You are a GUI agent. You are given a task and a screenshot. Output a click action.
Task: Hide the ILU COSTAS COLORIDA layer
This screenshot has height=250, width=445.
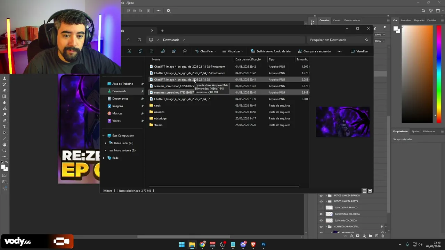(321, 214)
